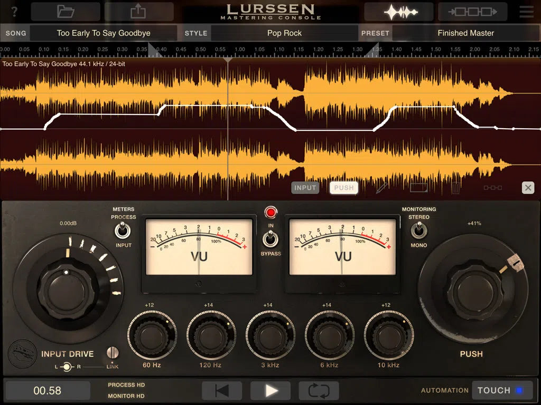Open the signal chain view icon

tap(472, 11)
